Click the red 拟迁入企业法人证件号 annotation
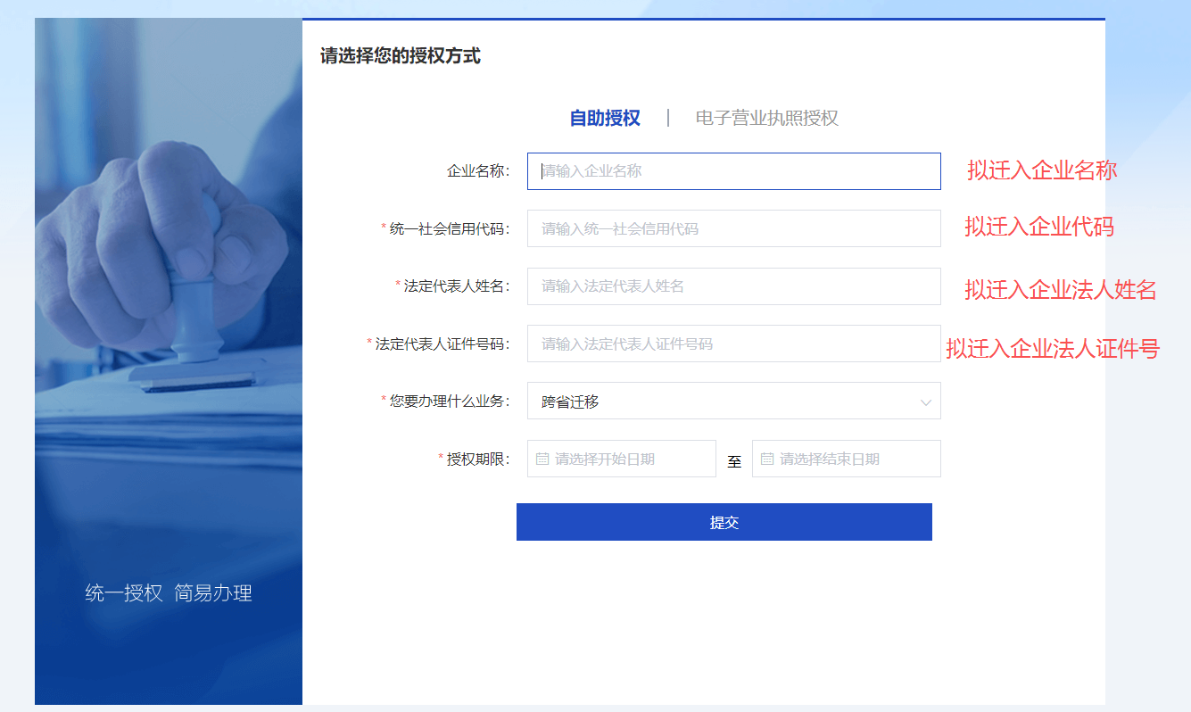The width and height of the screenshot is (1191, 712). tap(1052, 349)
